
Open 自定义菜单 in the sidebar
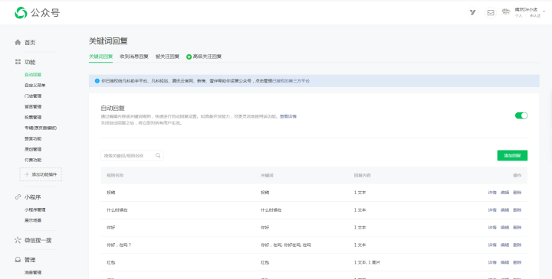34,86
